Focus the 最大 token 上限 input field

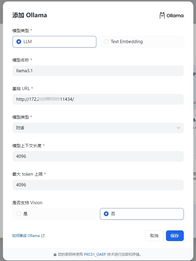pos(98,185)
